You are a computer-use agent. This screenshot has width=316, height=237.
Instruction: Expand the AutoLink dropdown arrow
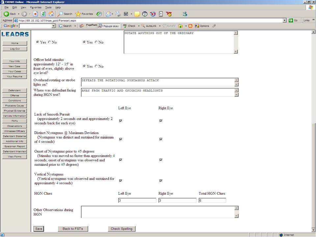click(160, 26)
